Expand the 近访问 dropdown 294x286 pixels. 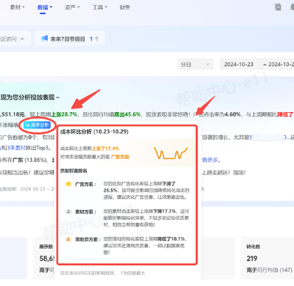(x=13, y=39)
